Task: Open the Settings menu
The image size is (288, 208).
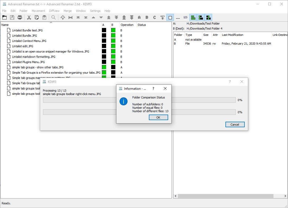Action: tap(95, 11)
